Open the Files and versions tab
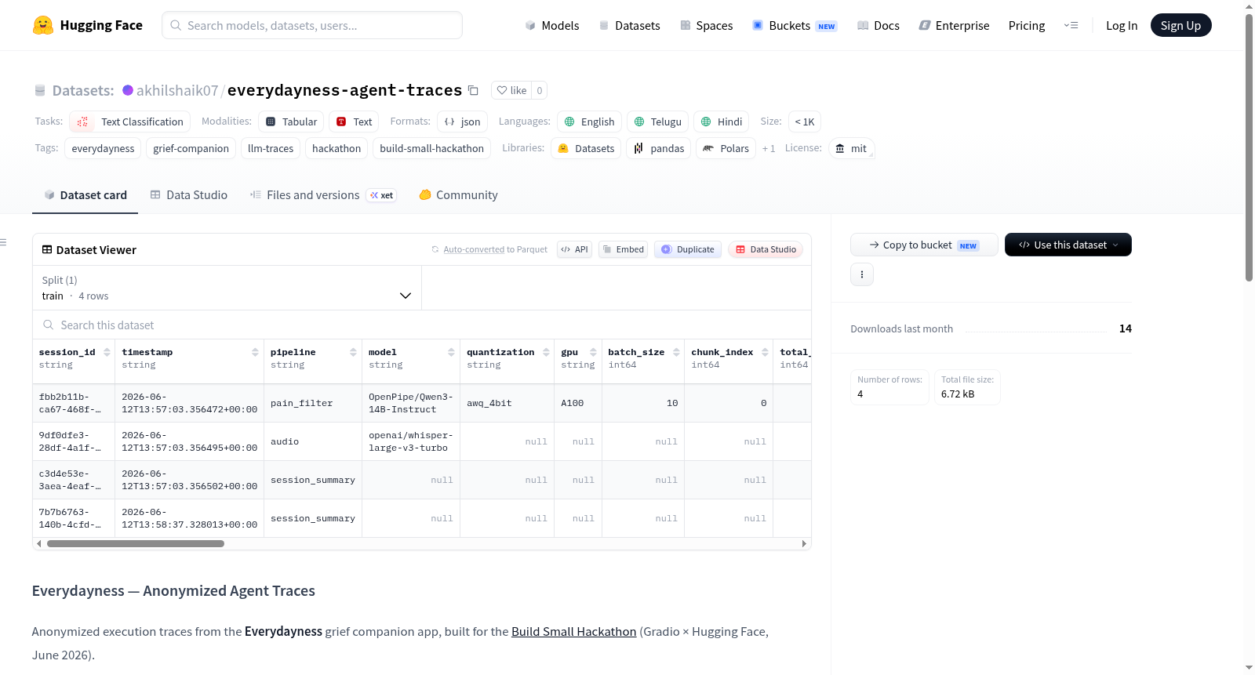 pyautogui.click(x=323, y=195)
